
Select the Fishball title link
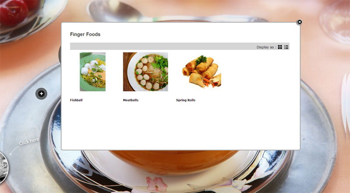pyautogui.click(x=76, y=100)
